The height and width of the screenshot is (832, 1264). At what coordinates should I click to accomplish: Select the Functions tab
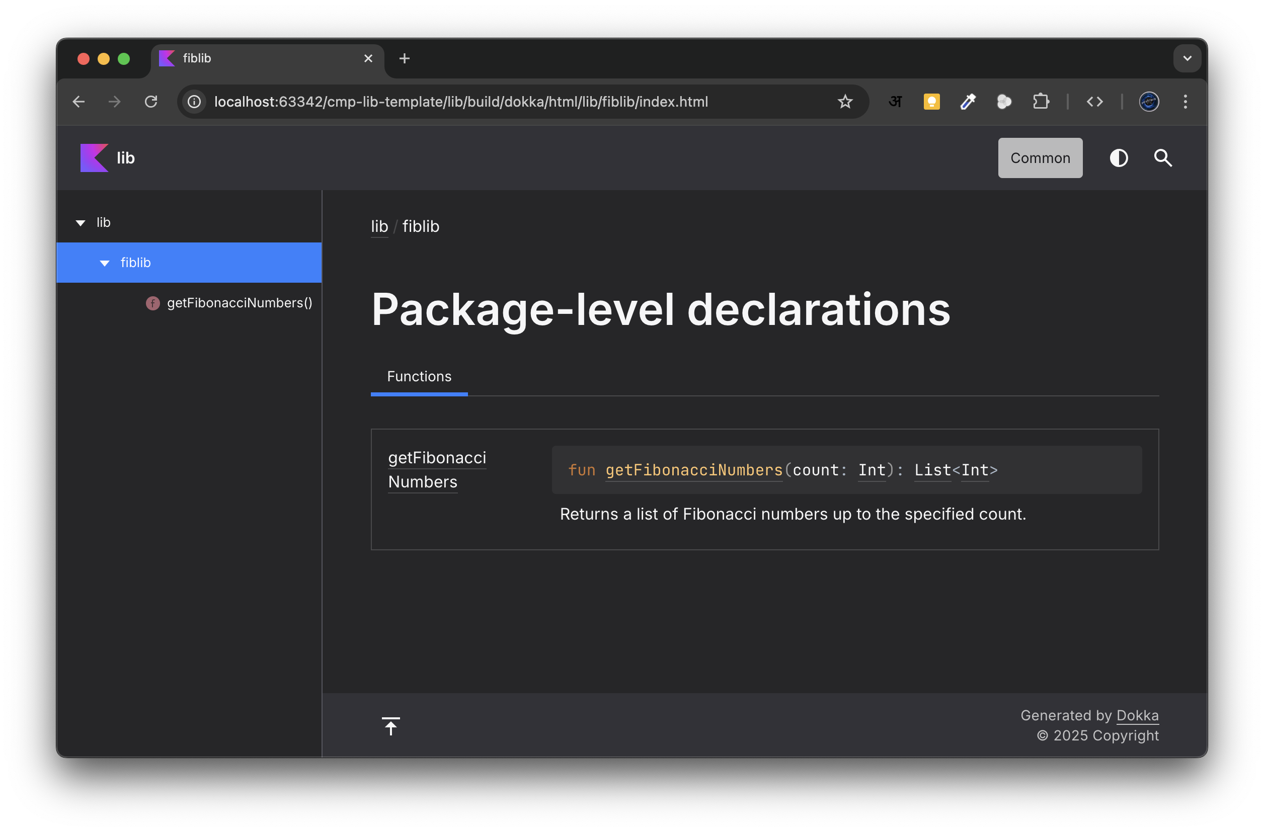pos(419,376)
